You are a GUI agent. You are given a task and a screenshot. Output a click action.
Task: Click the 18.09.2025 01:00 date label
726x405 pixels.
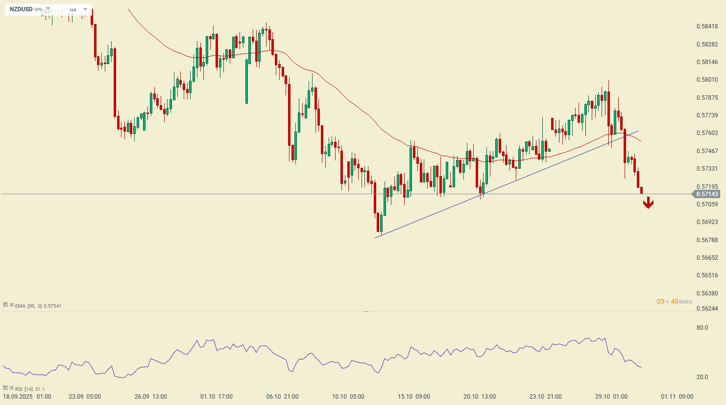(x=27, y=397)
